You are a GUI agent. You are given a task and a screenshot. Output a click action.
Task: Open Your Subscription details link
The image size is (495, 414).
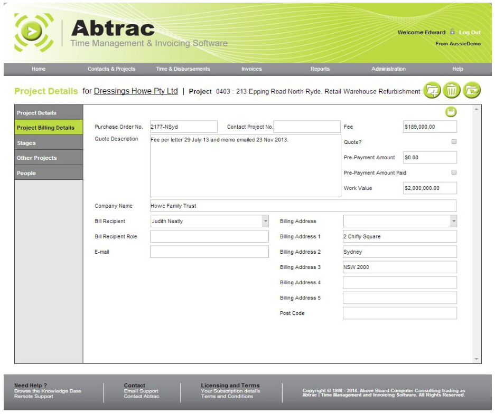pos(230,391)
